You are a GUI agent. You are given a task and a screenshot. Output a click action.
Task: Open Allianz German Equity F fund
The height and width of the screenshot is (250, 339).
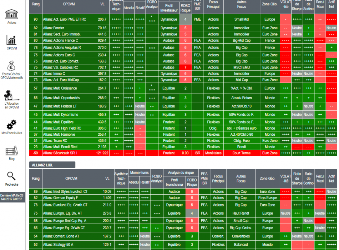tap(61, 198)
